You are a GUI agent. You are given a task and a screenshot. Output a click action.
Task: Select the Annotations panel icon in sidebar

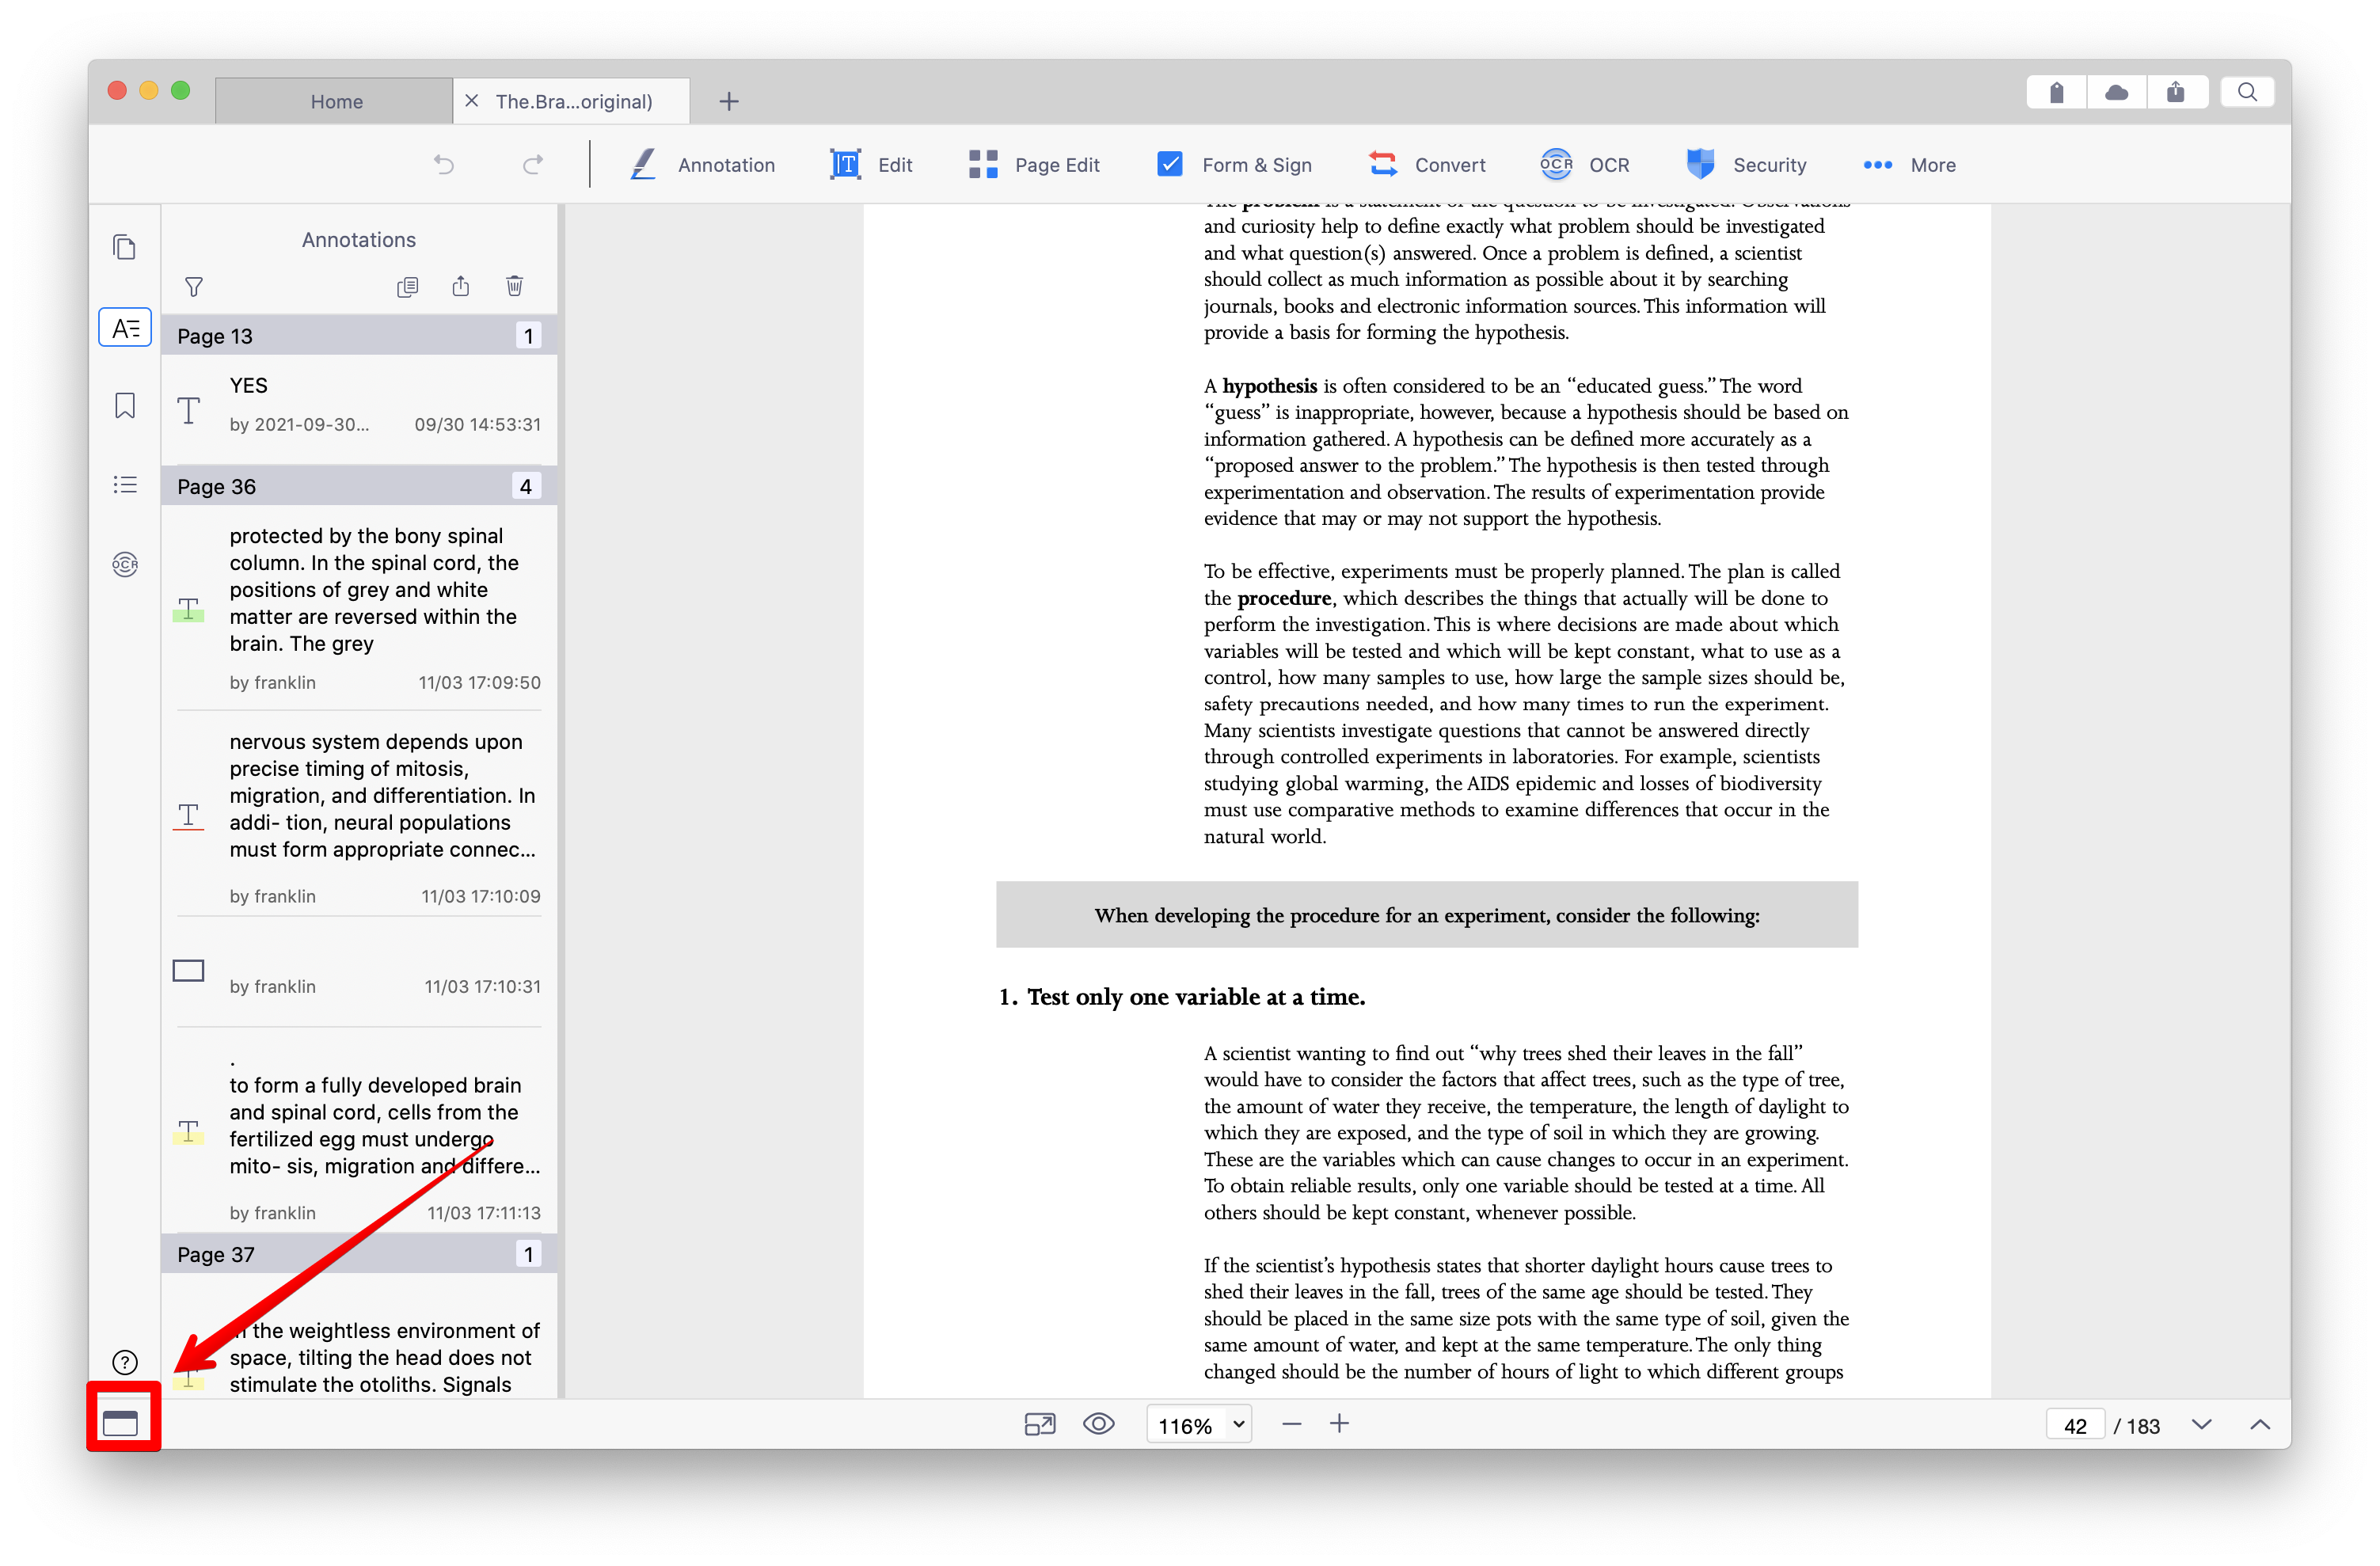pyautogui.click(x=125, y=328)
